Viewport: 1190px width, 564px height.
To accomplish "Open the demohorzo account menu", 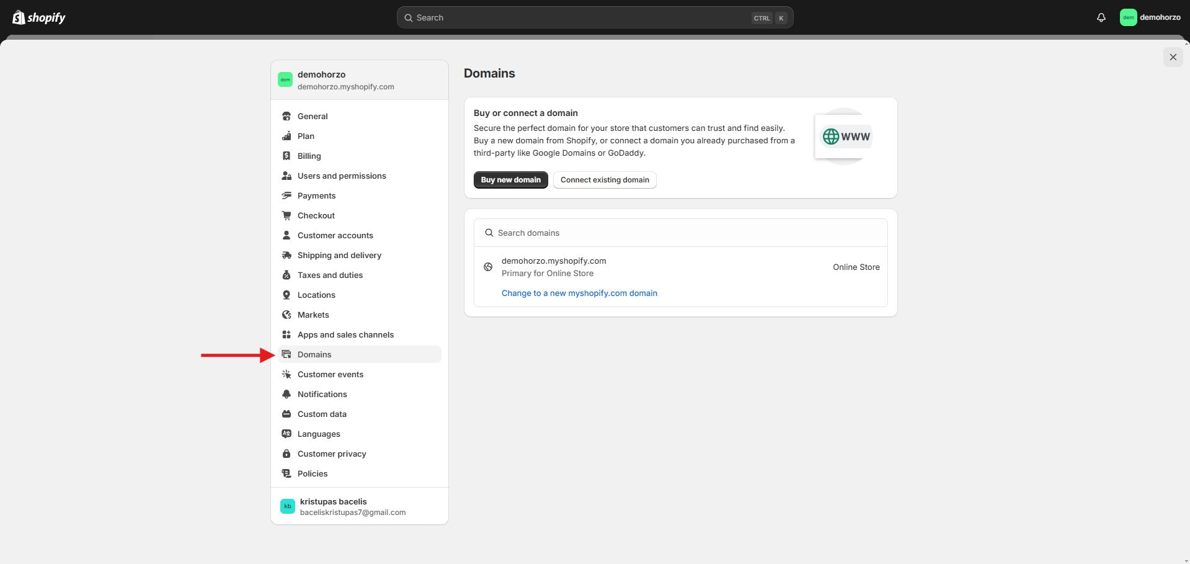I will click(x=1150, y=17).
